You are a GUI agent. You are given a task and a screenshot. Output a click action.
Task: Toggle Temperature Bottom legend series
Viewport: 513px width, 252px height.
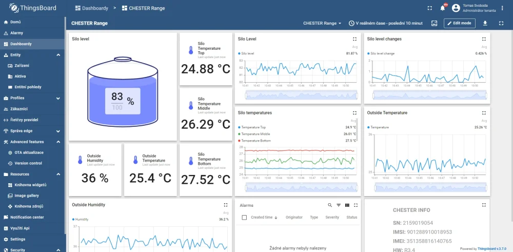pos(254,141)
